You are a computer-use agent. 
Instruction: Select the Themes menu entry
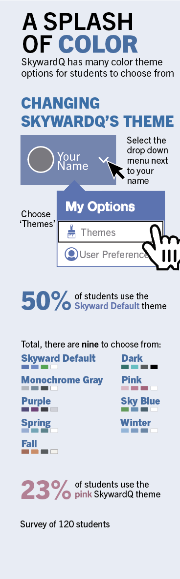coord(111,232)
